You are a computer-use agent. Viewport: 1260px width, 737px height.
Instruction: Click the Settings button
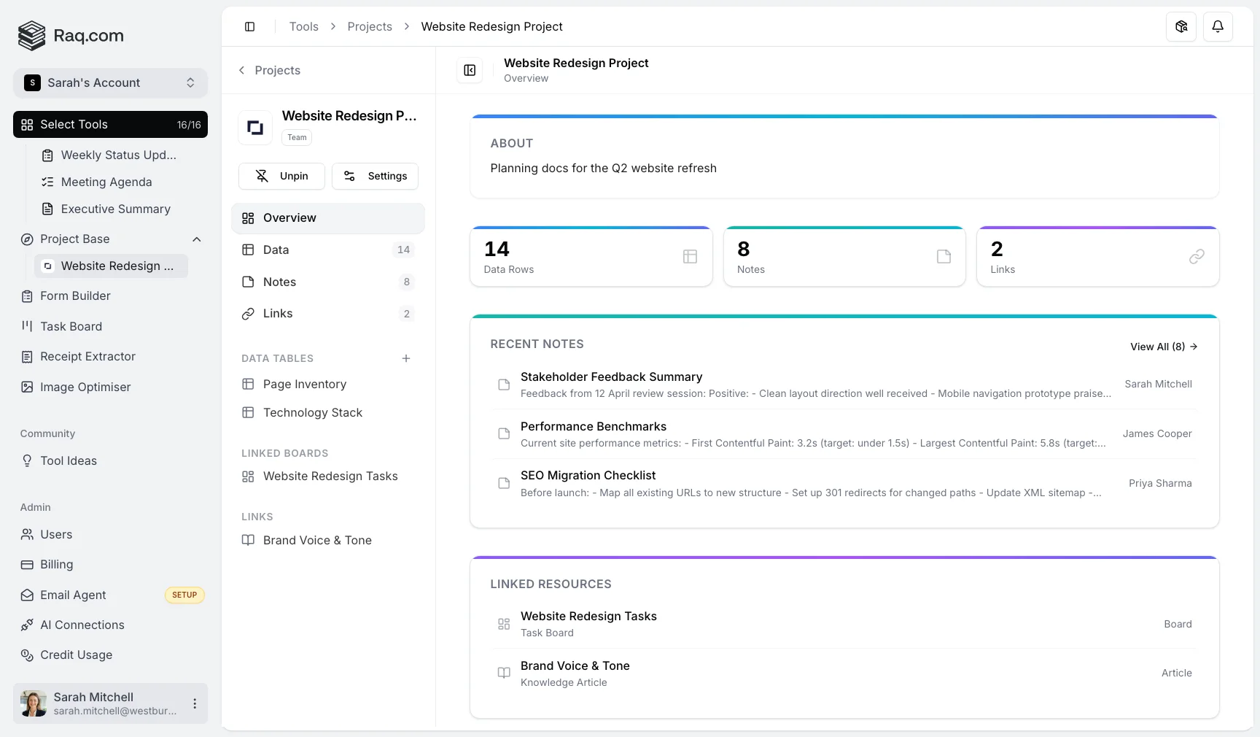coord(375,176)
